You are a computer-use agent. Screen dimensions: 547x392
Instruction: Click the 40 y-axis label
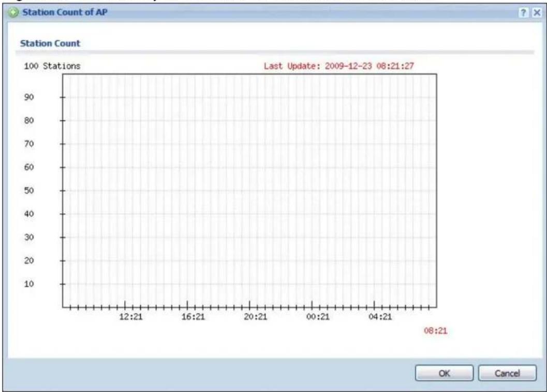point(29,214)
